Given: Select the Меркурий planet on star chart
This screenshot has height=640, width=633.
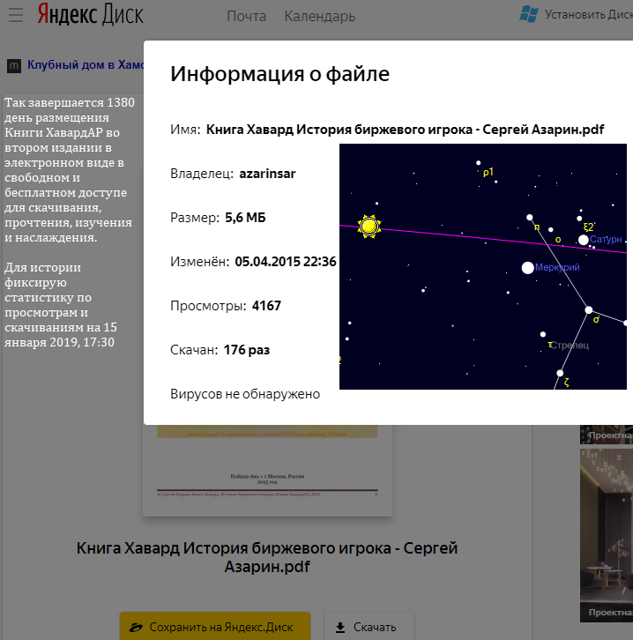Looking at the screenshot, I should pos(527,267).
